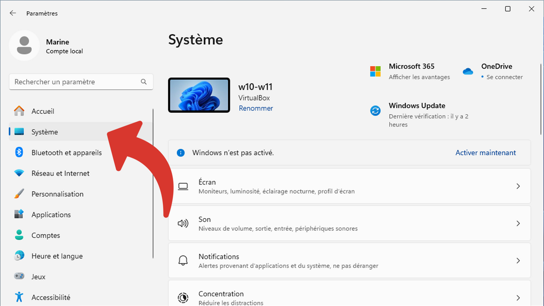Click the Renommer link
Screen dimensions: 544x306
pyautogui.click(x=256, y=108)
